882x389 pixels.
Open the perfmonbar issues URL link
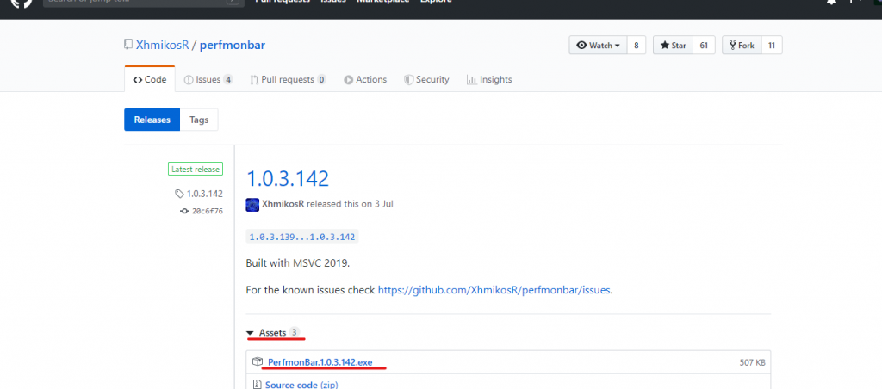click(x=494, y=290)
